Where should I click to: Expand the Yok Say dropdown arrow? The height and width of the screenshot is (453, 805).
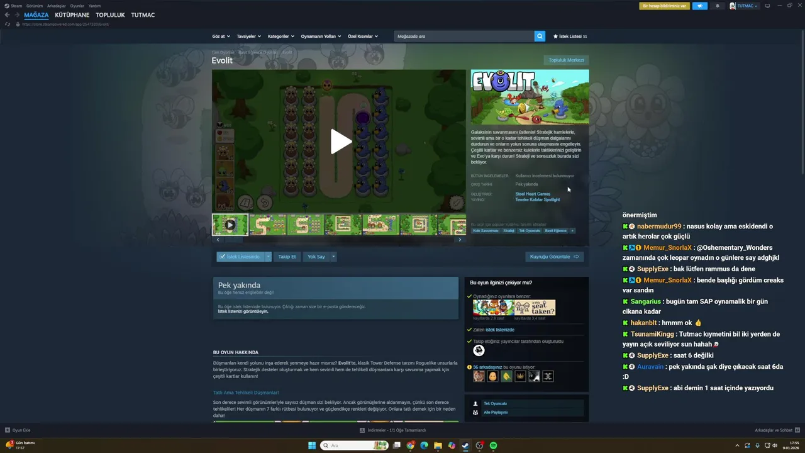coord(333,257)
